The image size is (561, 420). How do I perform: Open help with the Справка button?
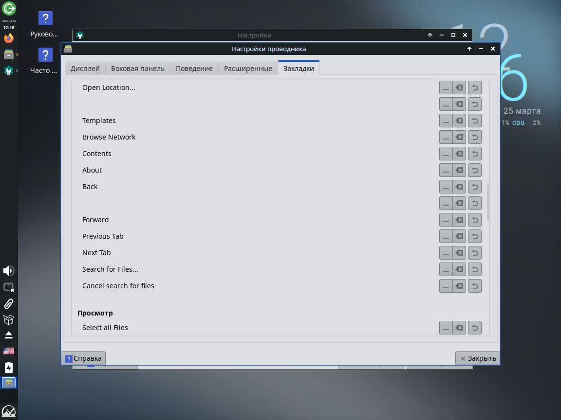[x=83, y=358]
